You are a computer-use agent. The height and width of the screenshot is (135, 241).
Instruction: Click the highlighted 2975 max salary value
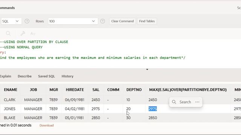153,109
